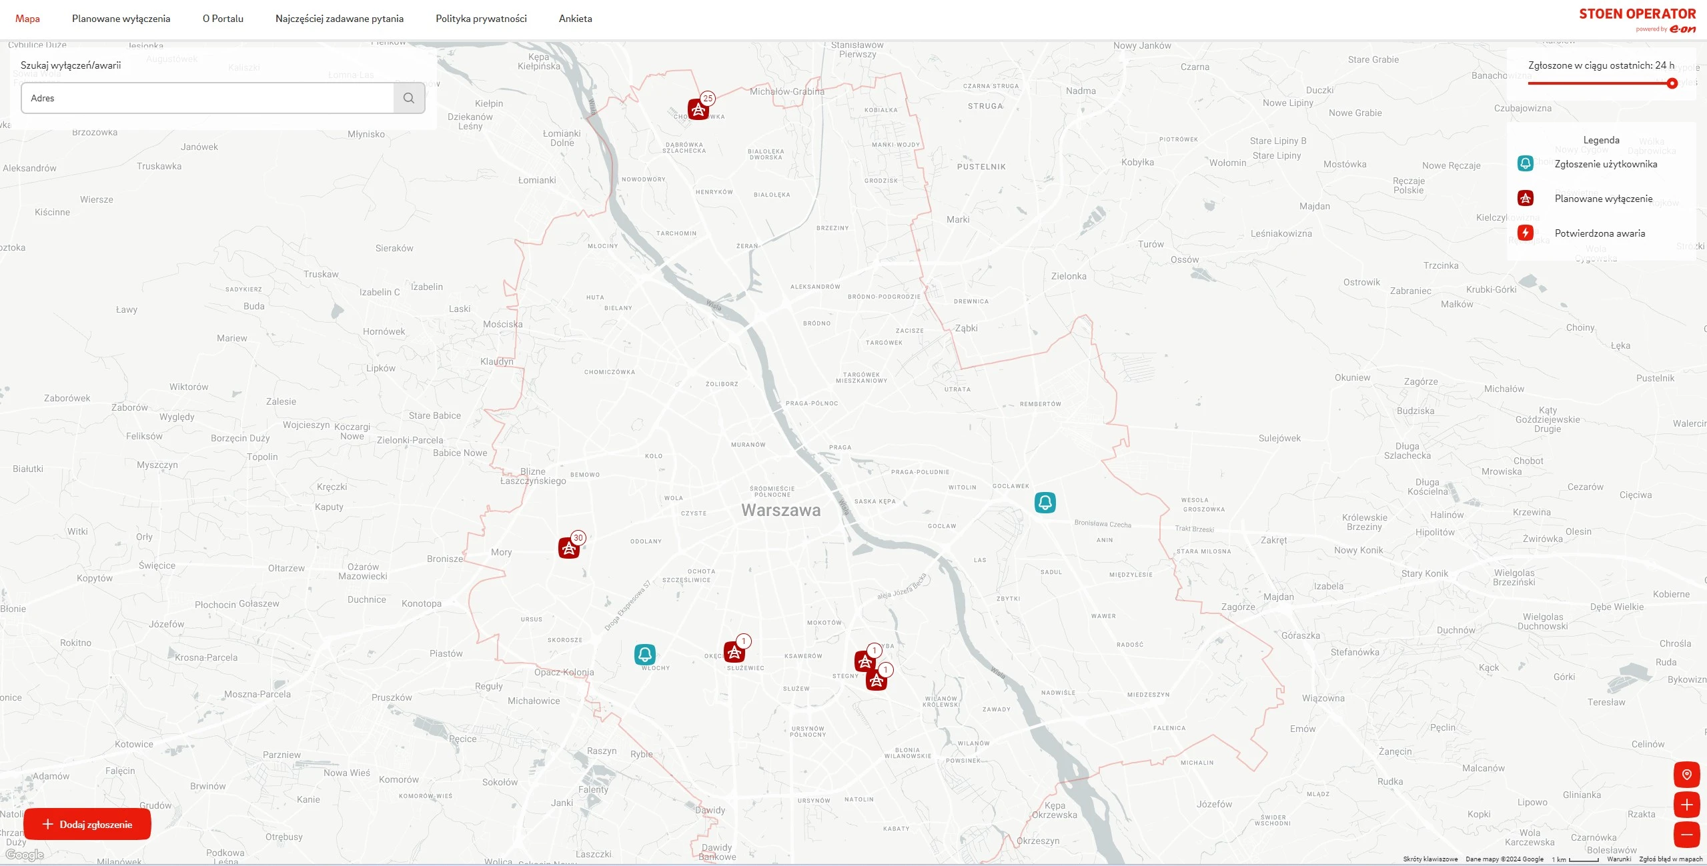
Task: Click the locate-me pin button
Action: pyautogui.click(x=1686, y=775)
